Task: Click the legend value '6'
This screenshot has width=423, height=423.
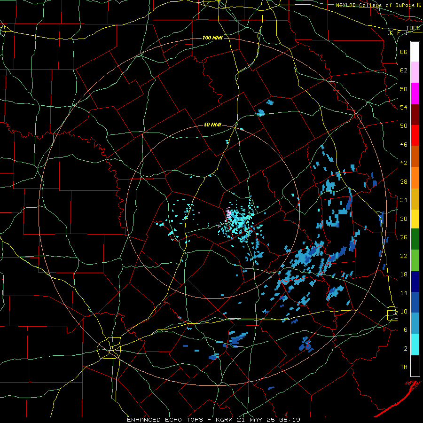Action: [406, 330]
